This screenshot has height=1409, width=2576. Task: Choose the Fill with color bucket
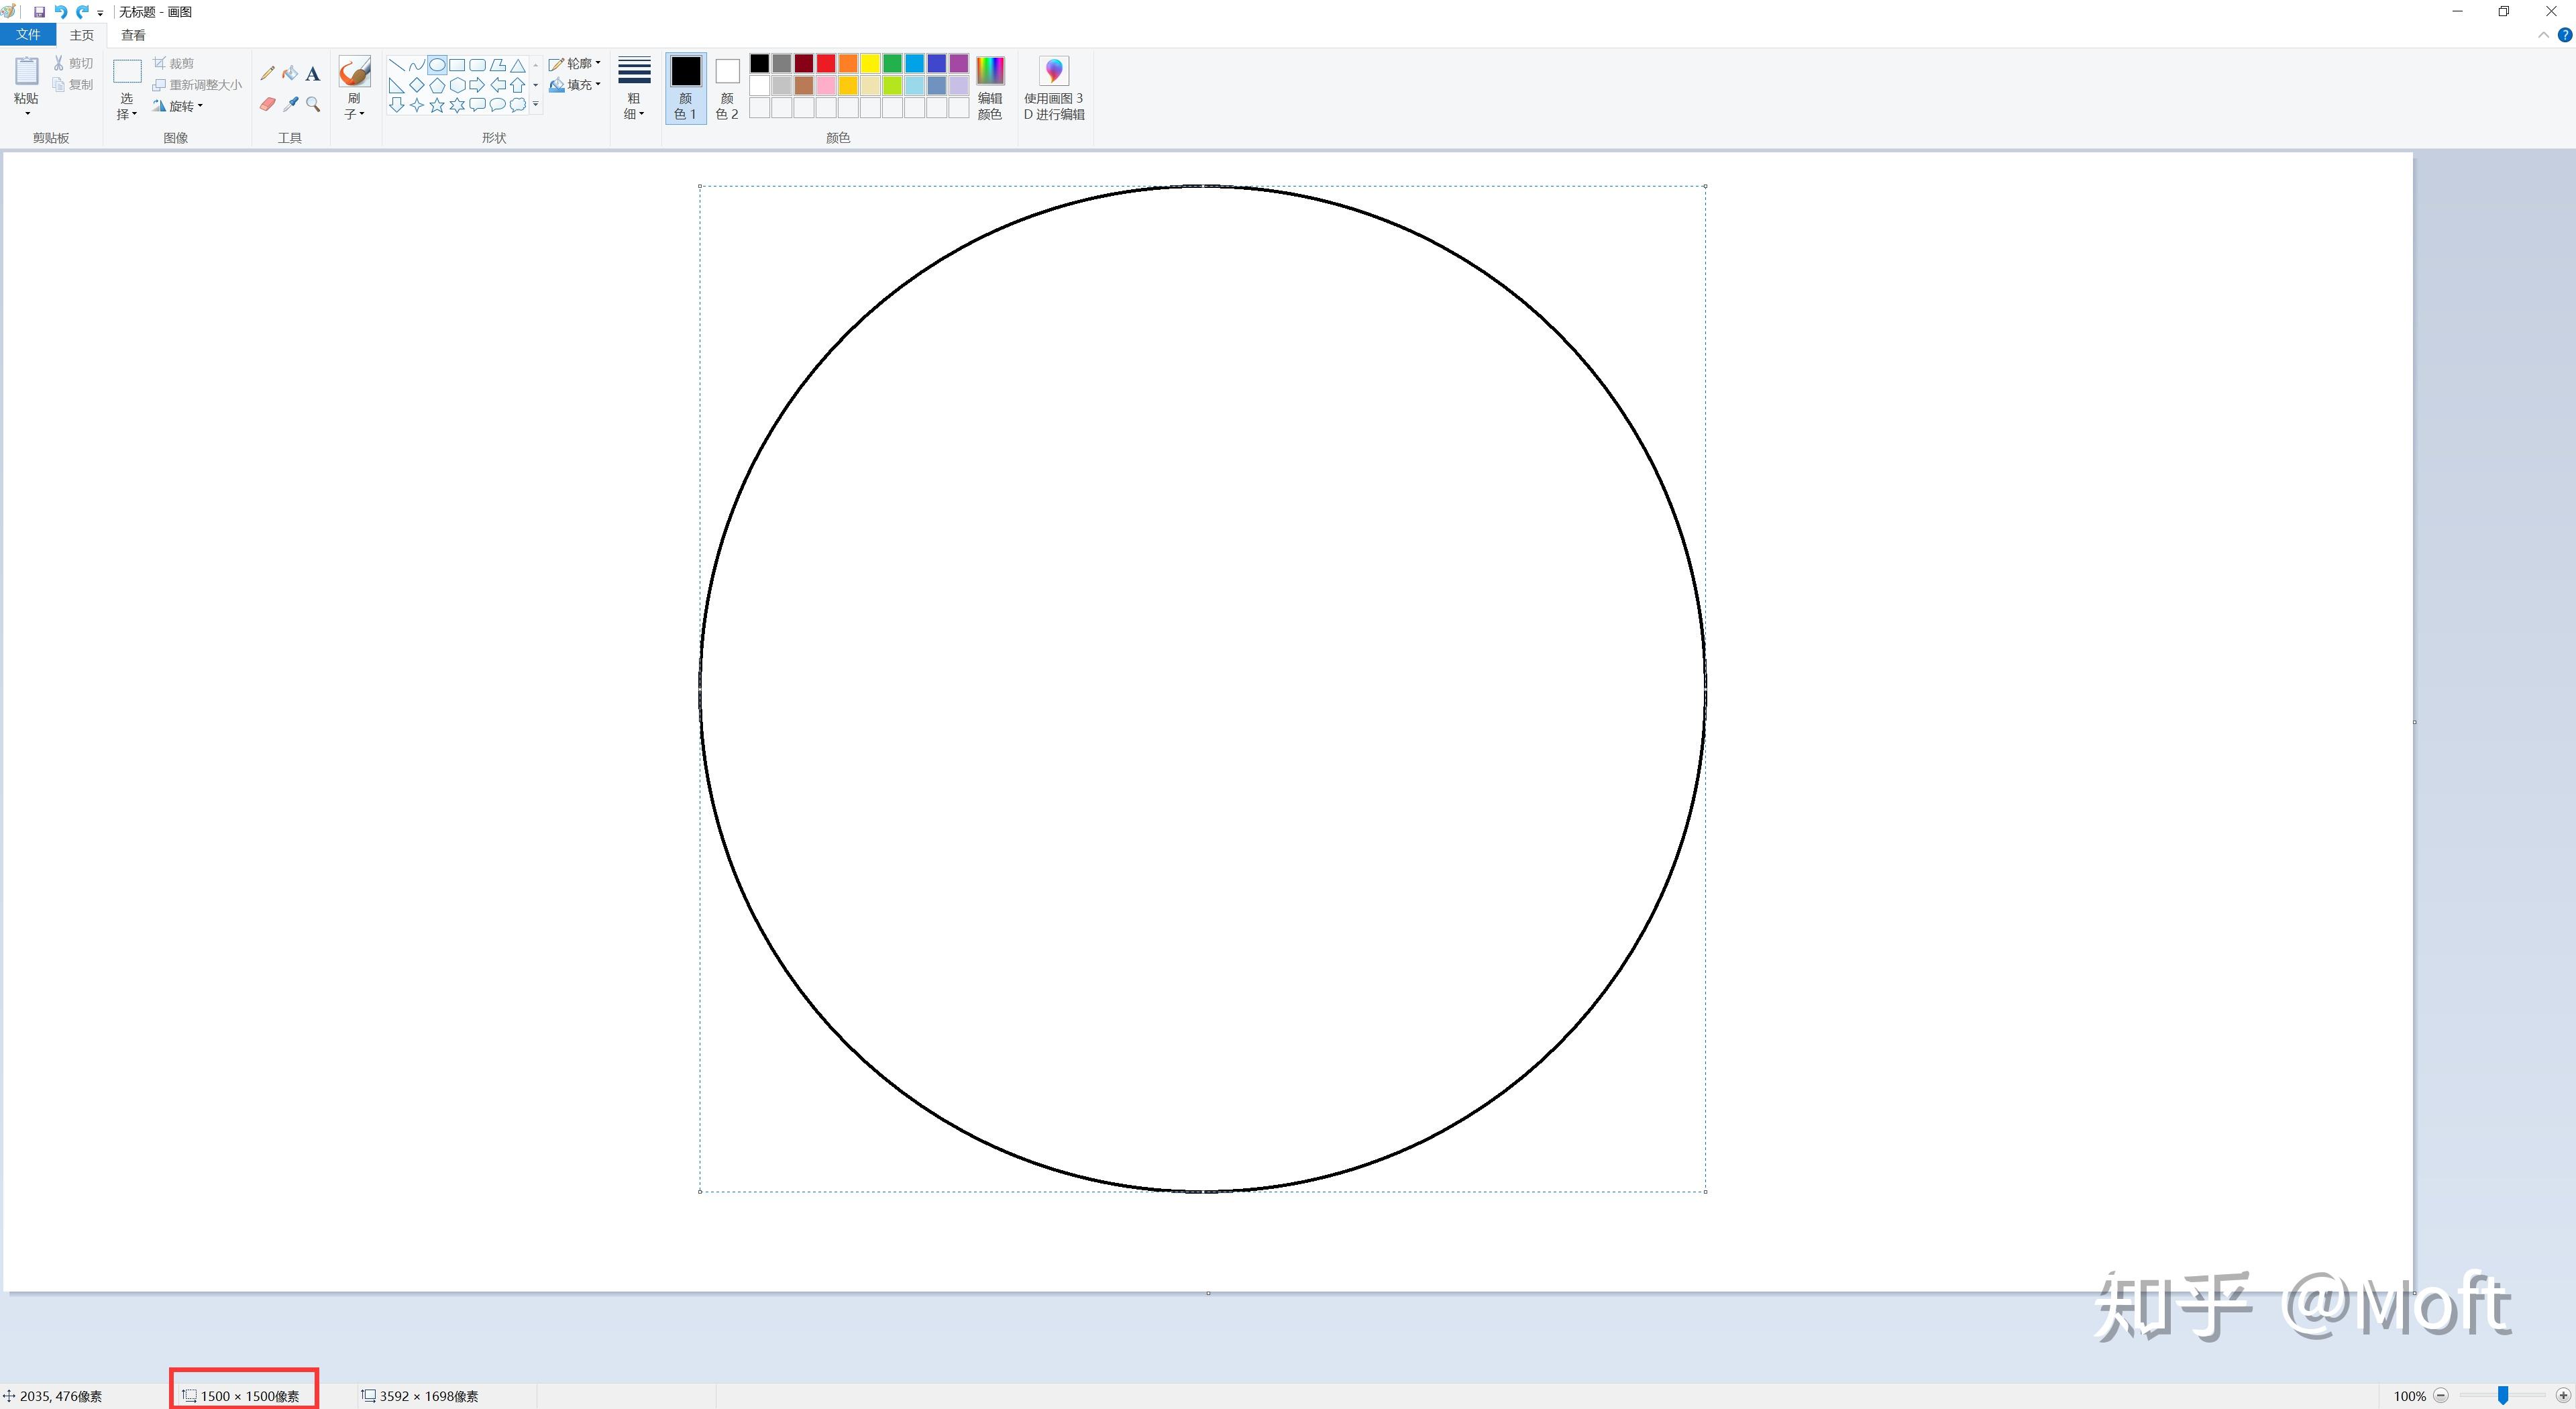[290, 73]
